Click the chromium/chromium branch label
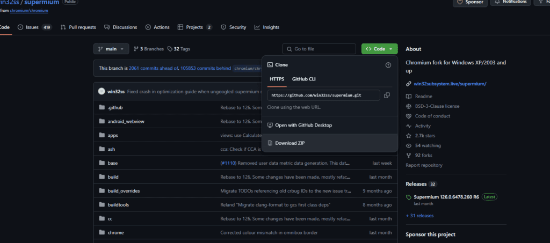550x243 pixels. click(x=248, y=69)
